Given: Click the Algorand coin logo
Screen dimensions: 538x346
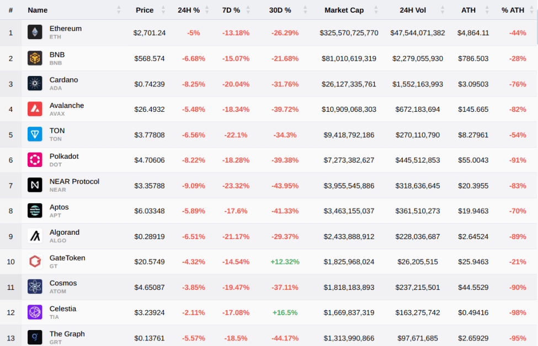Looking at the screenshot, I should pyautogui.click(x=35, y=236).
